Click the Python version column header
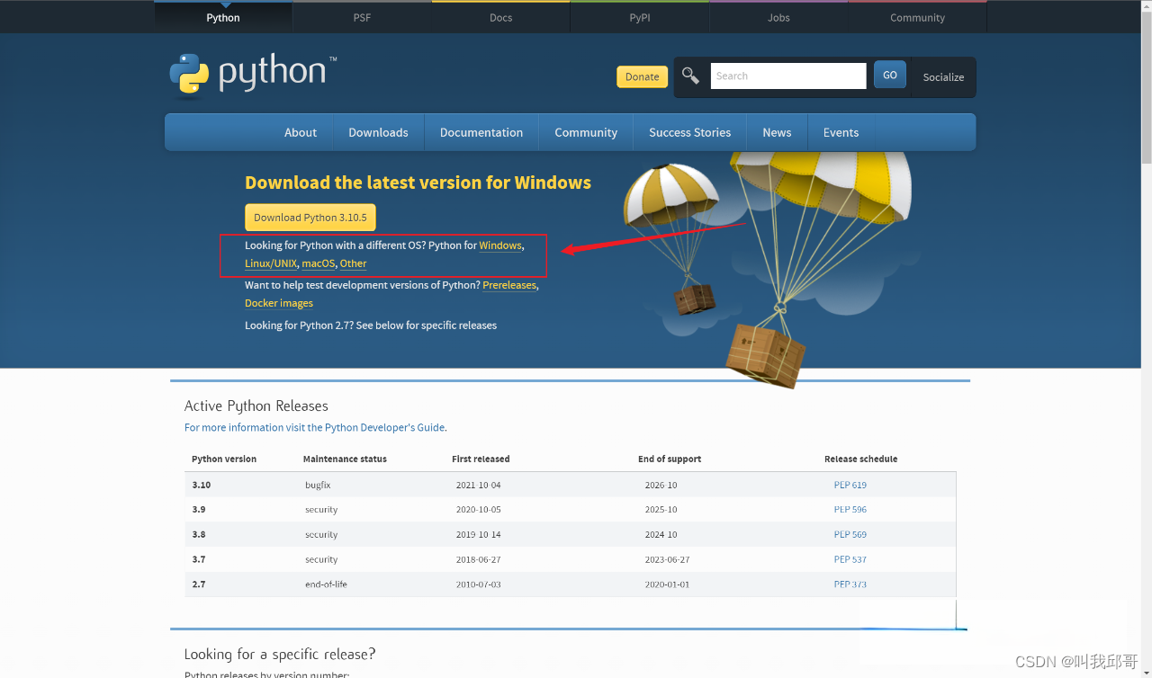 coord(224,459)
